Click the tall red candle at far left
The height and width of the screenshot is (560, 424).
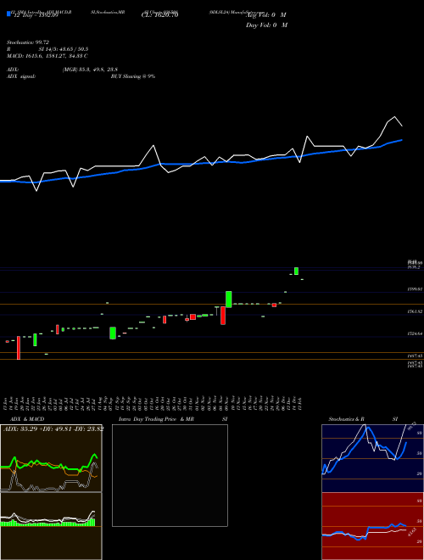coord(19,348)
